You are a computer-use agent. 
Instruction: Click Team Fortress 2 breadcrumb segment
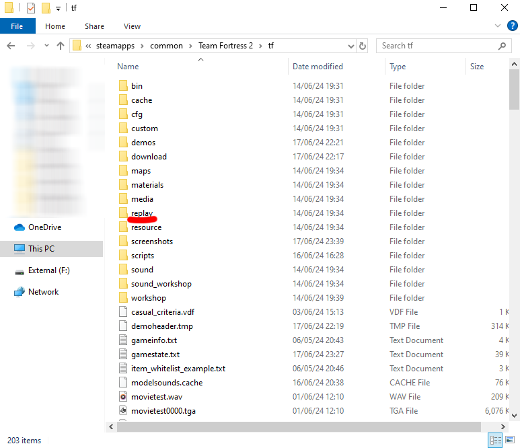pyautogui.click(x=225, y=46)
